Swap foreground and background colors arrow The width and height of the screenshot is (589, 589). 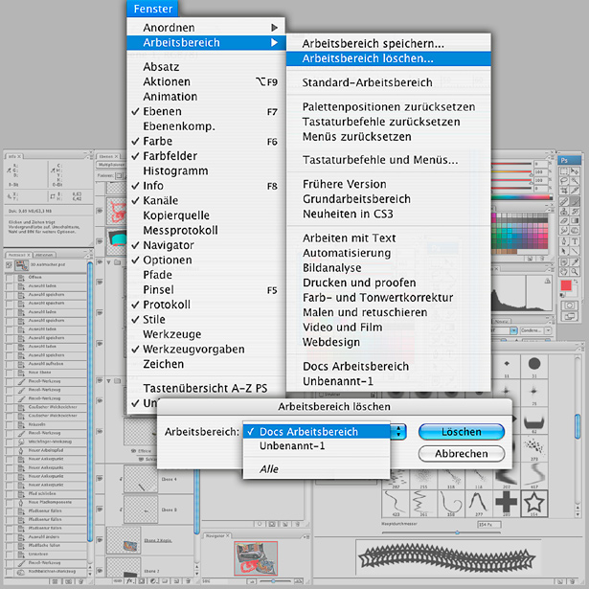click(575, 281)
